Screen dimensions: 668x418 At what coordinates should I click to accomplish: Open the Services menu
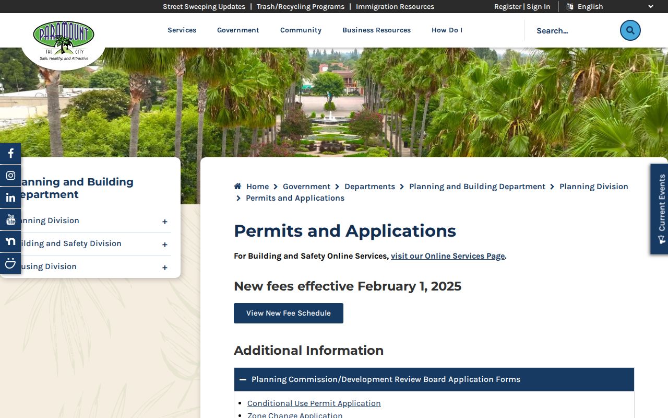tap(182, 30)
